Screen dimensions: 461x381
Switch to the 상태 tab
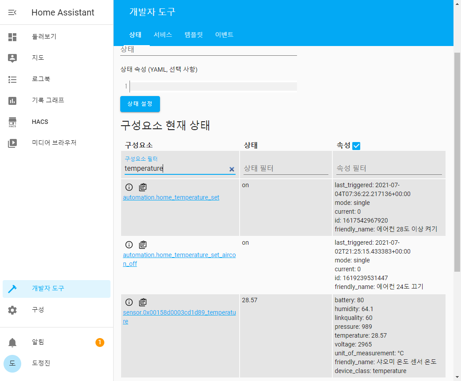pyautogui.click(x=135, y=35)
